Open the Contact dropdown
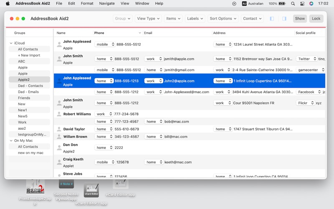This screenshot has width=334, height=209. [x=252, y=18]
